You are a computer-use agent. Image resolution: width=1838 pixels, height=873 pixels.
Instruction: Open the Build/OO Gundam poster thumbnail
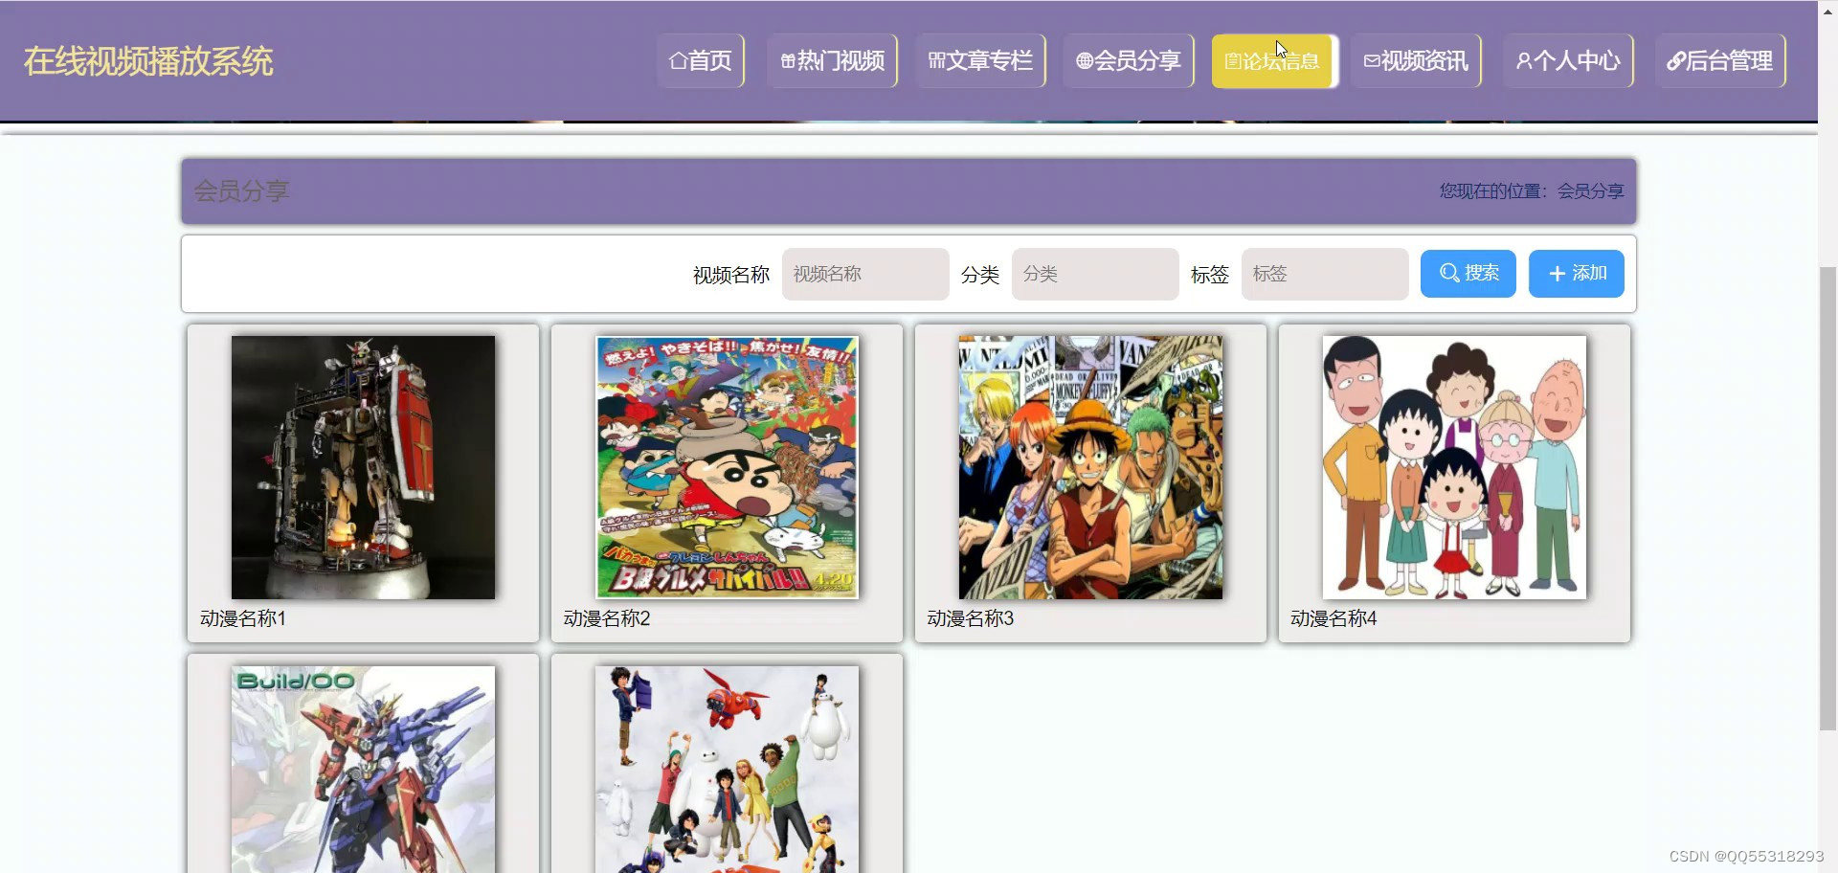coord(363,770)
